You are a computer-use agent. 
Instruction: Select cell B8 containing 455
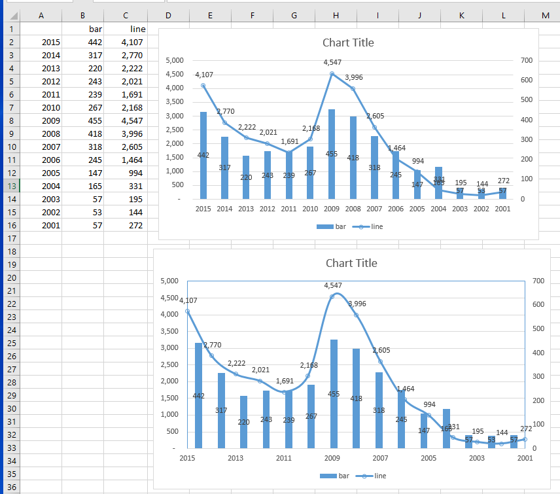(83, 121)
